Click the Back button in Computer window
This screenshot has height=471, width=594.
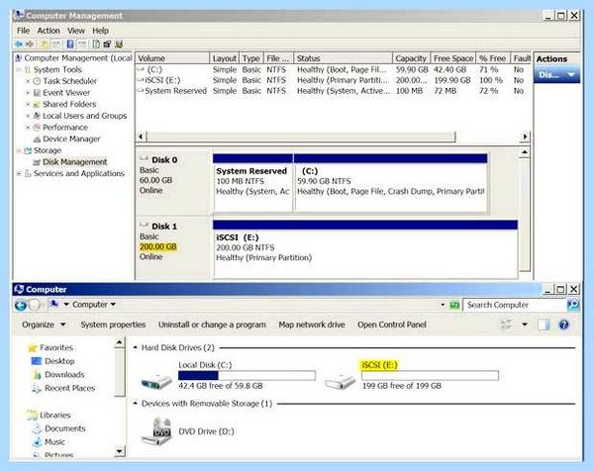click(21, 305)
